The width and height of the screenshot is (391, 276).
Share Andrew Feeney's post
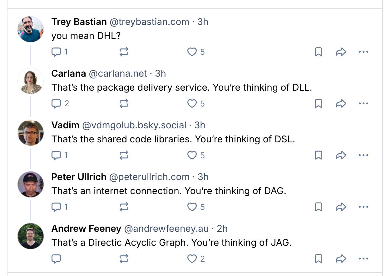(341, 259)
